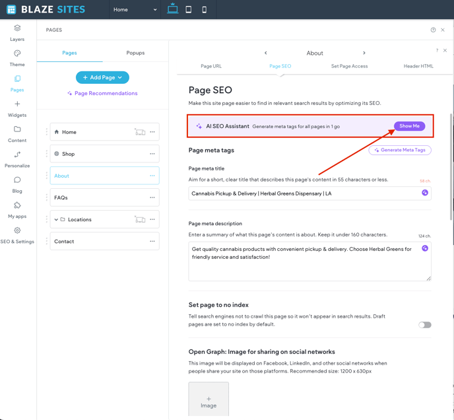
Task: Click AI icon in meta title field
Action: click(425, 193)
